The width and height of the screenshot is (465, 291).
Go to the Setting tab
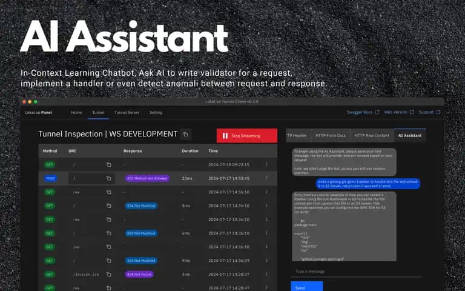pyautogui.click(x=156, y=113)
